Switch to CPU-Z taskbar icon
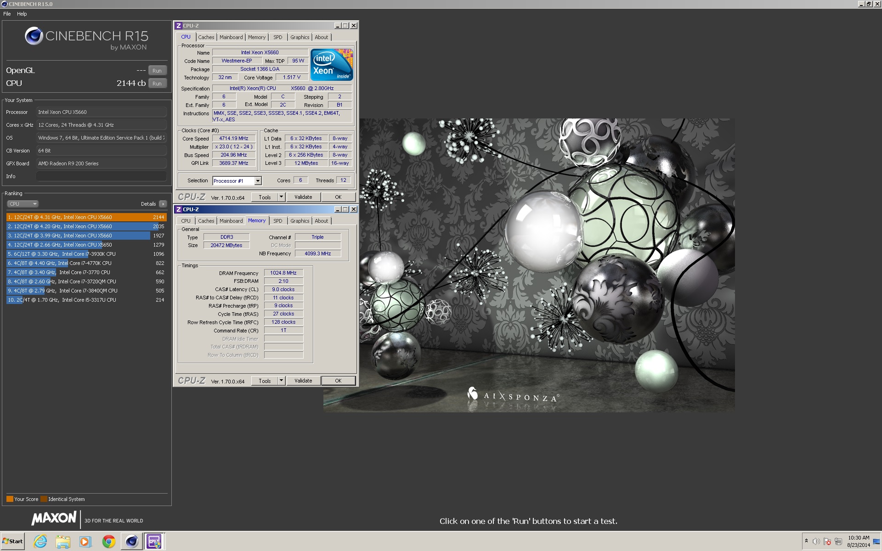Screen dimensions: 882x551 154,541
